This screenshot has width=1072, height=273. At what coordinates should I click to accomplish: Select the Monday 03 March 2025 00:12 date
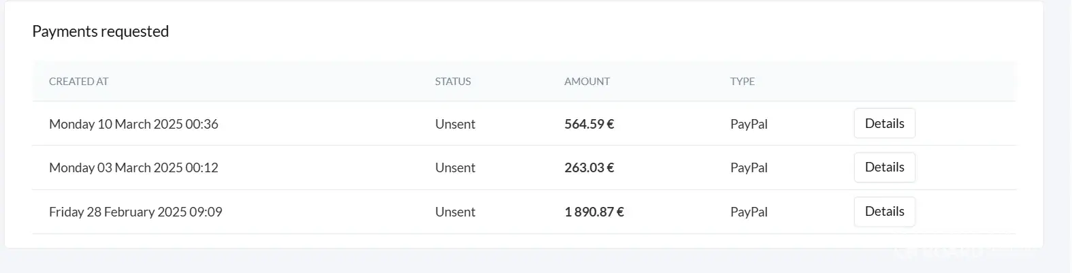click(133, 168)
